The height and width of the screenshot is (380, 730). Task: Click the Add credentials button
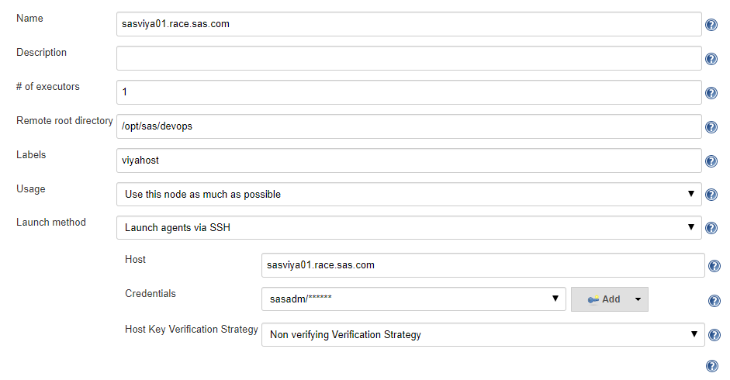click(x=603, y=299)
